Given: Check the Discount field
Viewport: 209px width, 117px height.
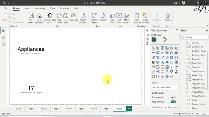Looking at the screenshot, I should pos(187,59).
